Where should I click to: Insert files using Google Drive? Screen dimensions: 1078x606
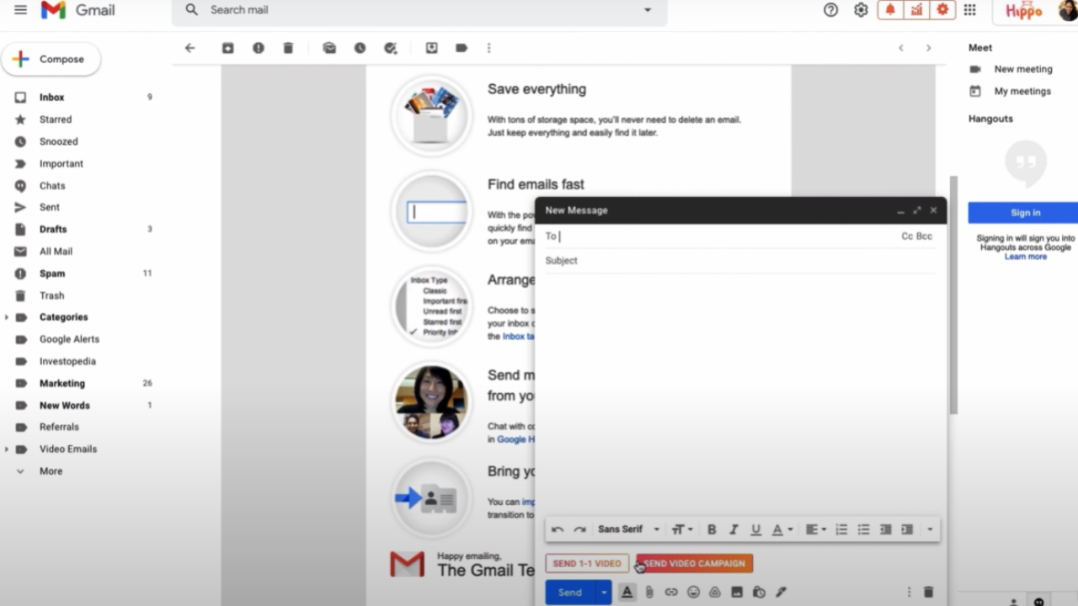pos(715,593)
